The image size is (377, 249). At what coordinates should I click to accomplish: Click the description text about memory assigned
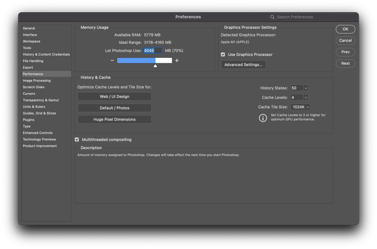[158, 155]
